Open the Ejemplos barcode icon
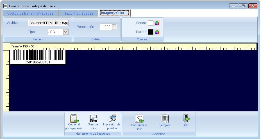This screenshot has width=261, height=140. (165, 118)
